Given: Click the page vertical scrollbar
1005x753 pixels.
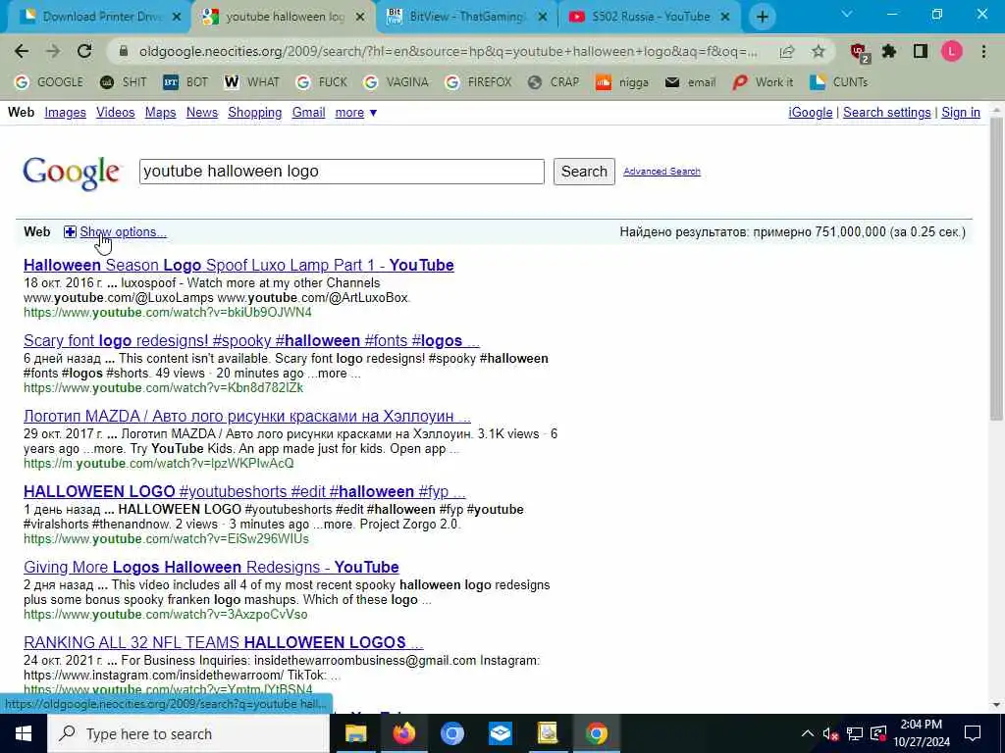Looking at the screenshot, I should [x=996, y=269].
